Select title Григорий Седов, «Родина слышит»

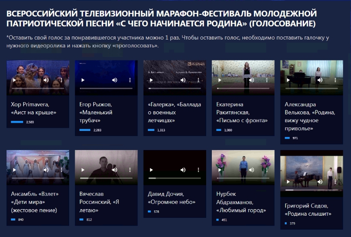point(308,210)
